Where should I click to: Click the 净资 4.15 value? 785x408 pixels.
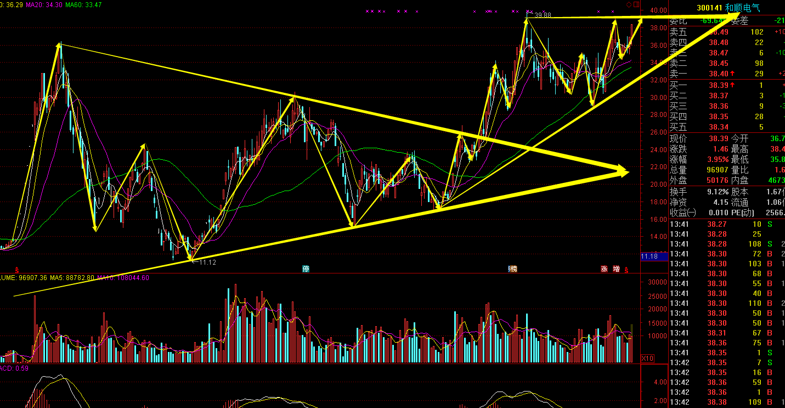721,202
